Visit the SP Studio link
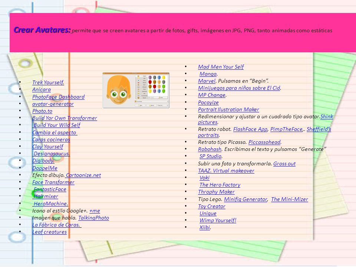This screenshot has height=267, width=356. tap(211, 156)
